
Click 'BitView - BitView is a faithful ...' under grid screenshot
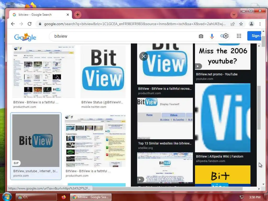click(x=36, y=102)
